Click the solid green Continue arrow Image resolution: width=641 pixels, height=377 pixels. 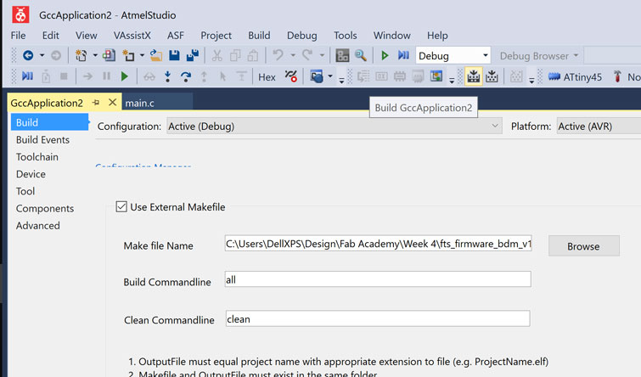[125, 76]
